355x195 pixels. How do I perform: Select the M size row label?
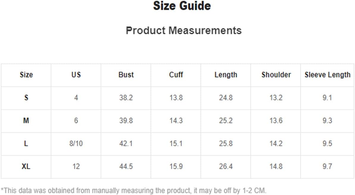pos(26,121)
